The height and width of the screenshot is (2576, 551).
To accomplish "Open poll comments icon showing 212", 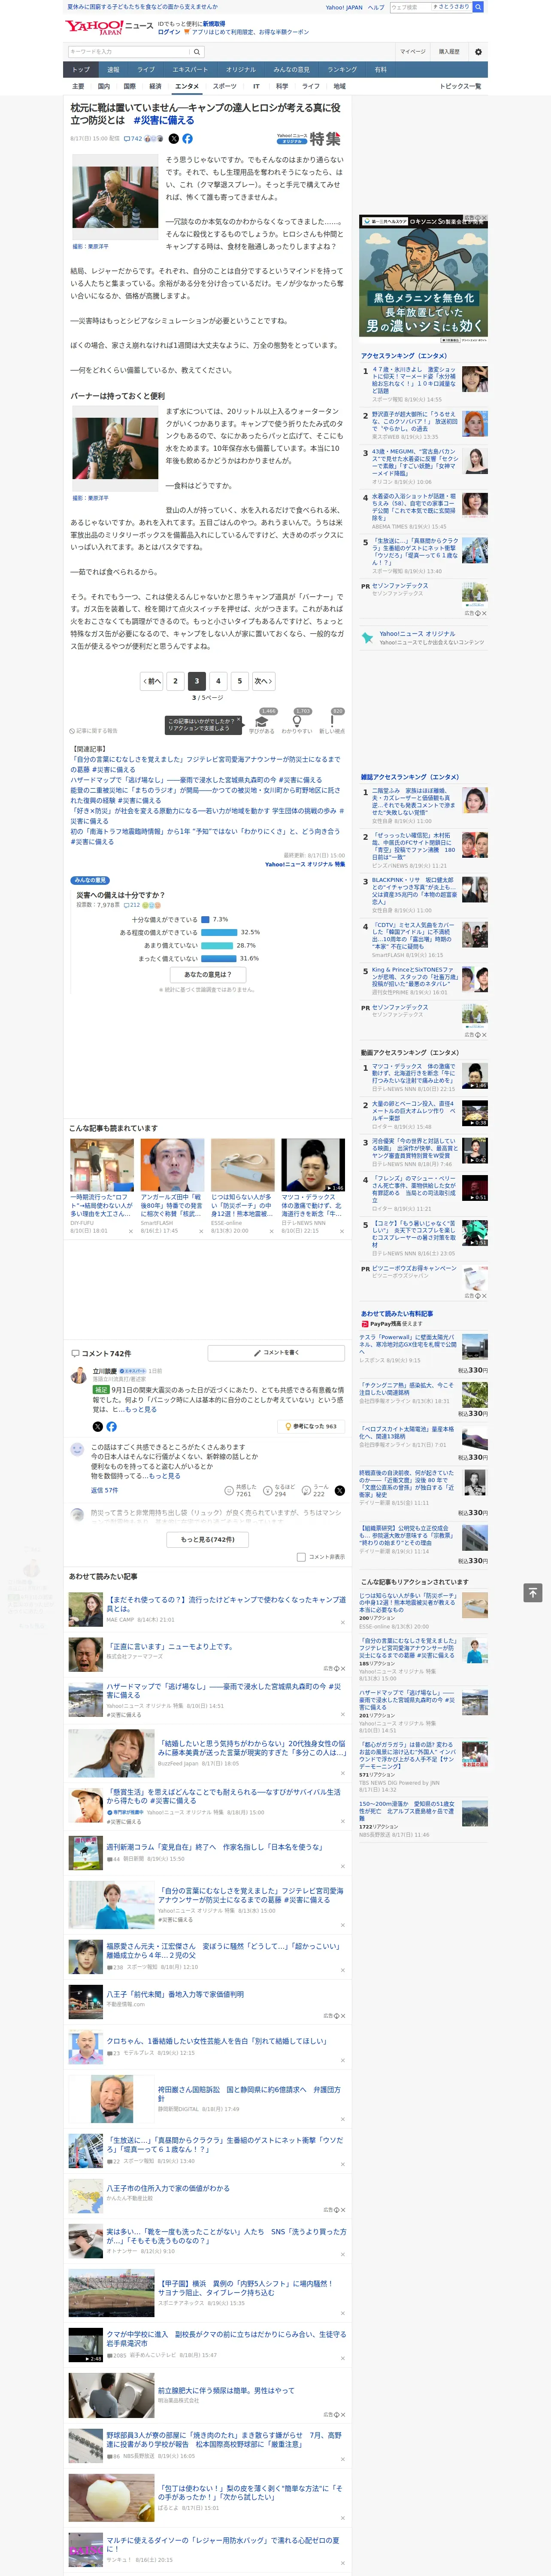I will [132, 905].
